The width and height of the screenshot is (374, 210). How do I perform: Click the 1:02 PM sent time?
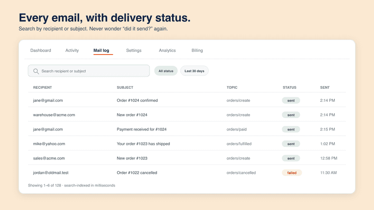click(327, 144)
